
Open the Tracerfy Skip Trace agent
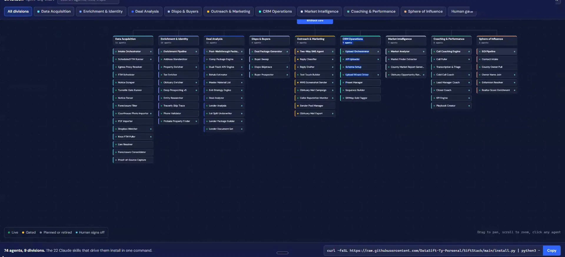tap(178, 106)
